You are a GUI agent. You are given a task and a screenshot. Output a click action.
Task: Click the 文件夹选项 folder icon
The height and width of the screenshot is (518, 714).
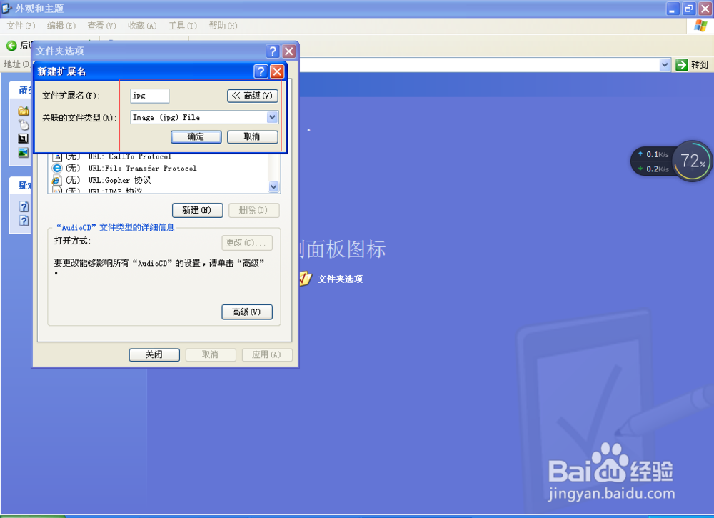point(306,278)
